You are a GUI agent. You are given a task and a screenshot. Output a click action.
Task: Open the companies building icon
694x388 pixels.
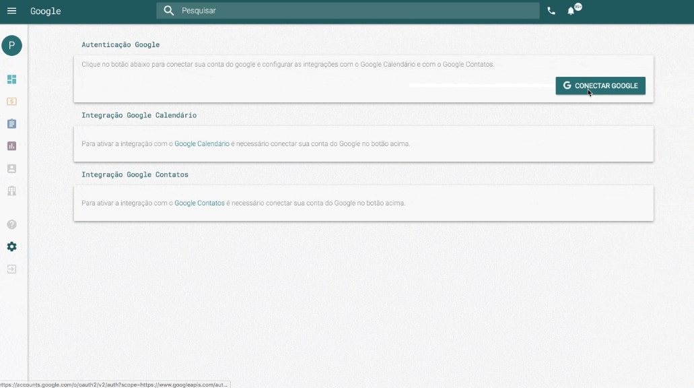[x=12, y=191]
